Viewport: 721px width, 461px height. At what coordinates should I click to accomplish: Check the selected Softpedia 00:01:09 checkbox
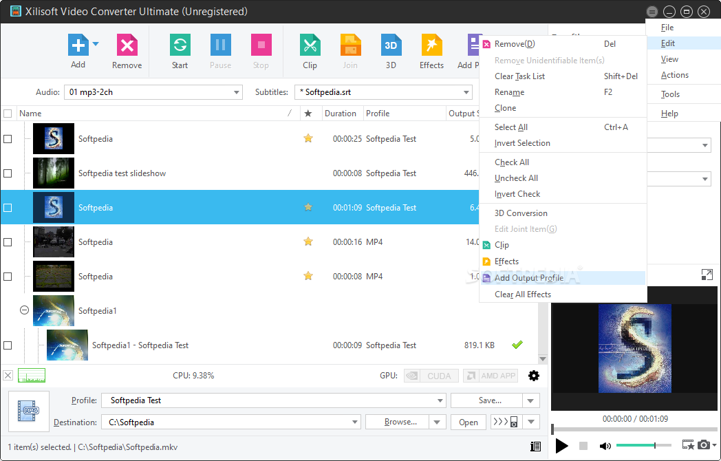click(x=8, y=208)
